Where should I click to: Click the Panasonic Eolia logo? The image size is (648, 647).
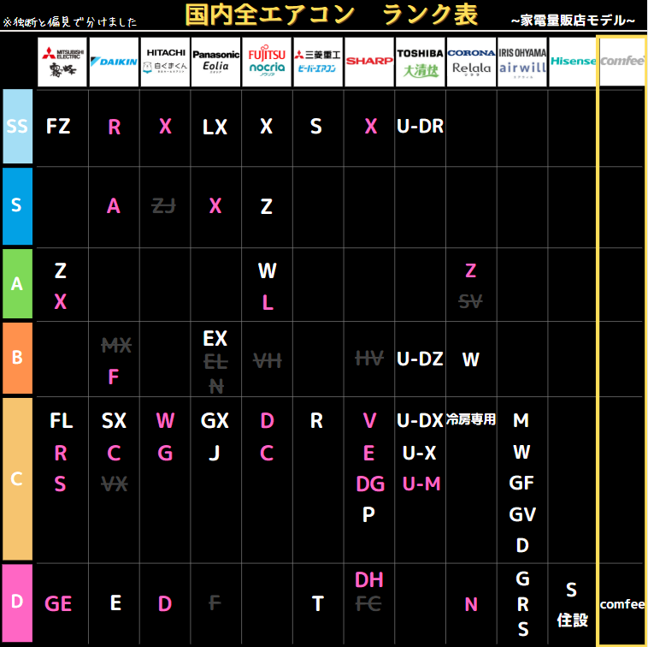coord(216,62)
